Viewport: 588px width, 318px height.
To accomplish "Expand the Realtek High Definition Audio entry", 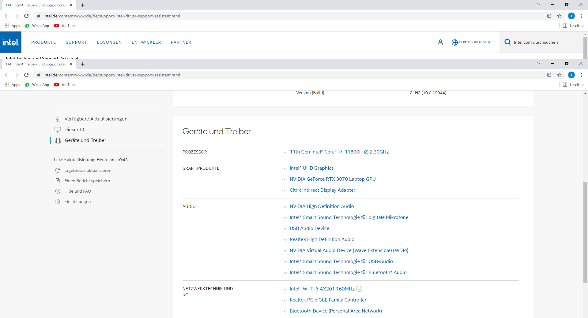I will coord(322,239).
